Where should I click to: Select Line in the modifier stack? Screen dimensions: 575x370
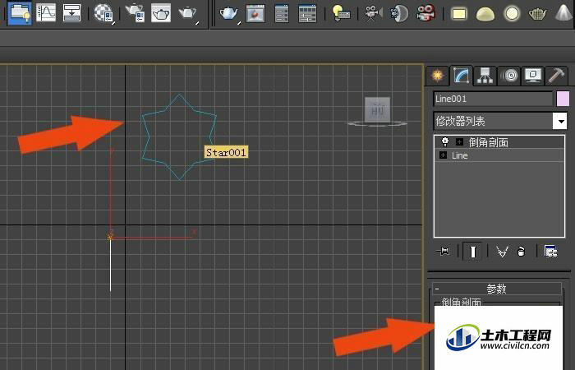(459, 155)
